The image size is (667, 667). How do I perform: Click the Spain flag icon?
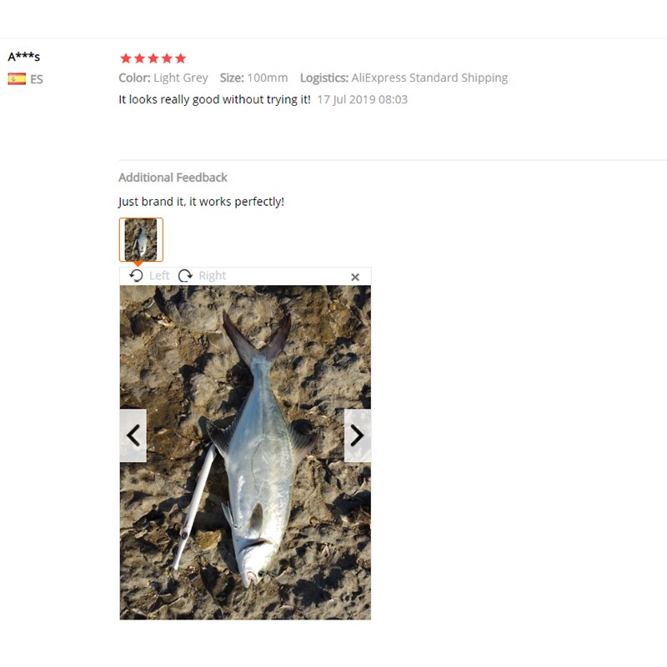[x=17, y=78]
